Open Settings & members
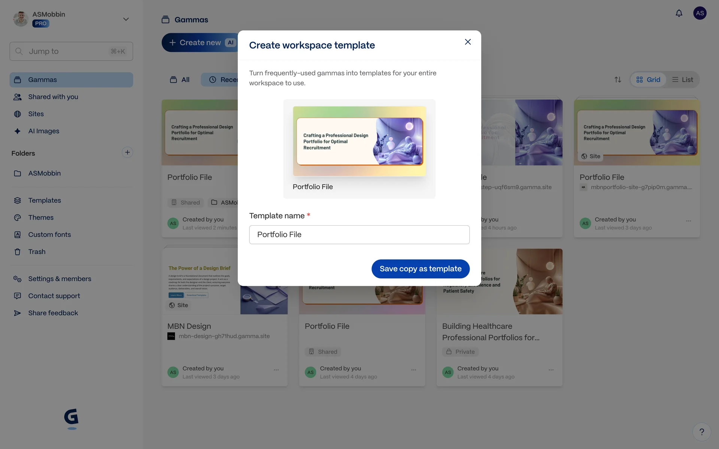Viewport: 719px width, 449px height. coord(60,279)
